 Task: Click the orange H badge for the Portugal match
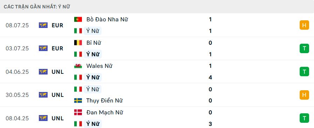click(x=304, y=25)
